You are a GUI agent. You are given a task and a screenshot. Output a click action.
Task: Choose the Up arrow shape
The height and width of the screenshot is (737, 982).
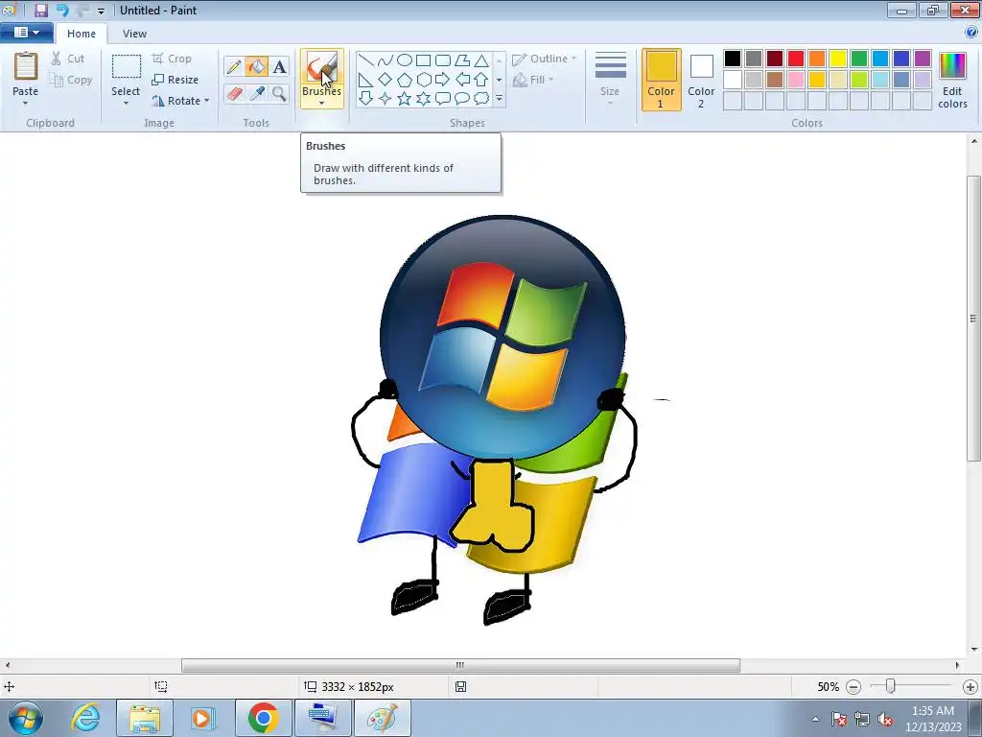[481, 80]
